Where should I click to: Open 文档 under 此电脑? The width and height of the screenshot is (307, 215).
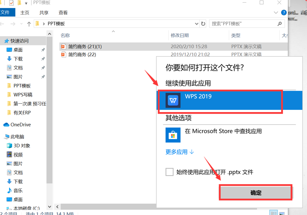(x=18, y=172)
